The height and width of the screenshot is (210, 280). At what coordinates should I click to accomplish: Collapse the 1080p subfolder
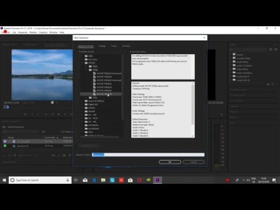[86, 70]
